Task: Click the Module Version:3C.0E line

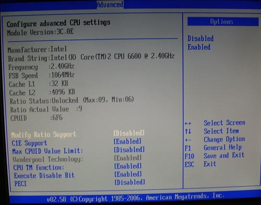Action: click(x=40, y=32)
